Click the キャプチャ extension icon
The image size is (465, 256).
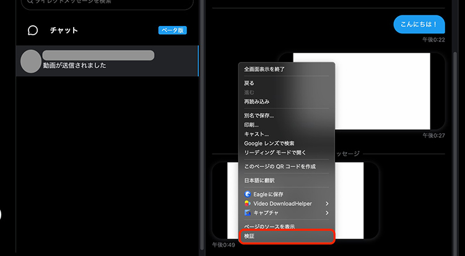coord(247,213)
